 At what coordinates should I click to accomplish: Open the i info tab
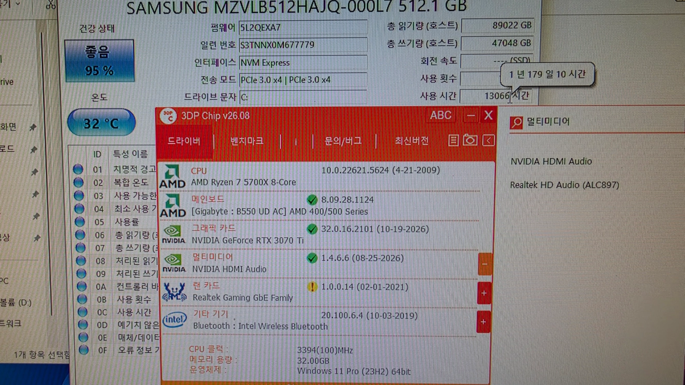coord(296,142)
